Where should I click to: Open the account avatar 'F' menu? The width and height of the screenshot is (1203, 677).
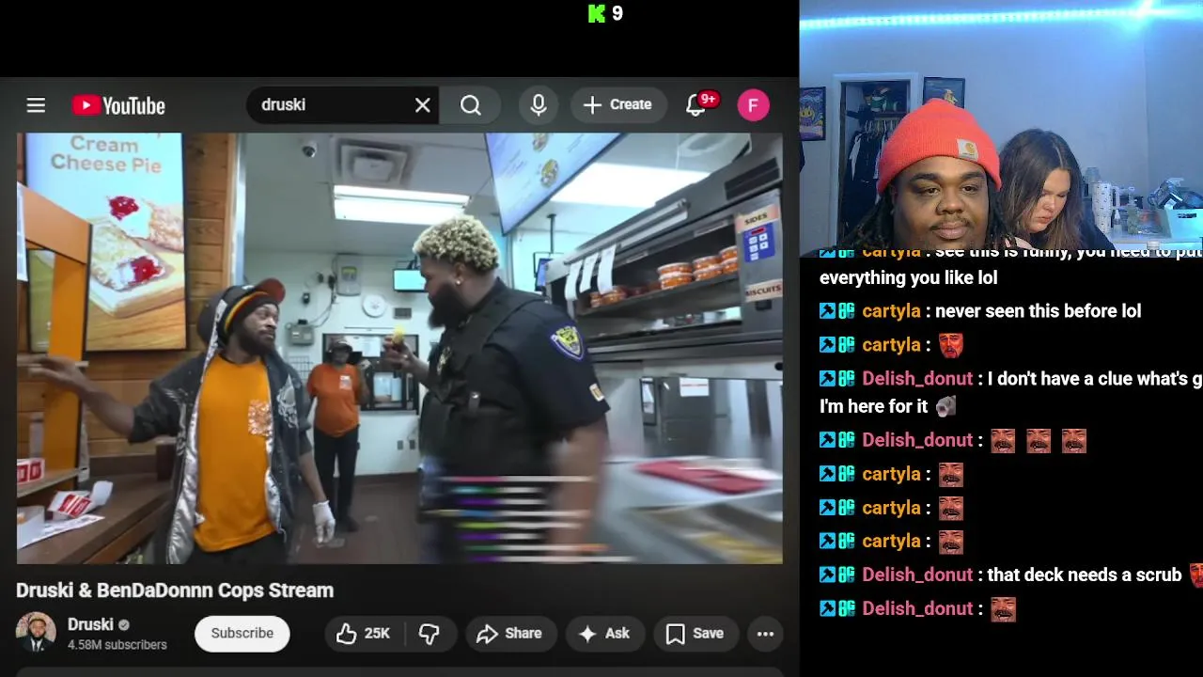[753, 105]
